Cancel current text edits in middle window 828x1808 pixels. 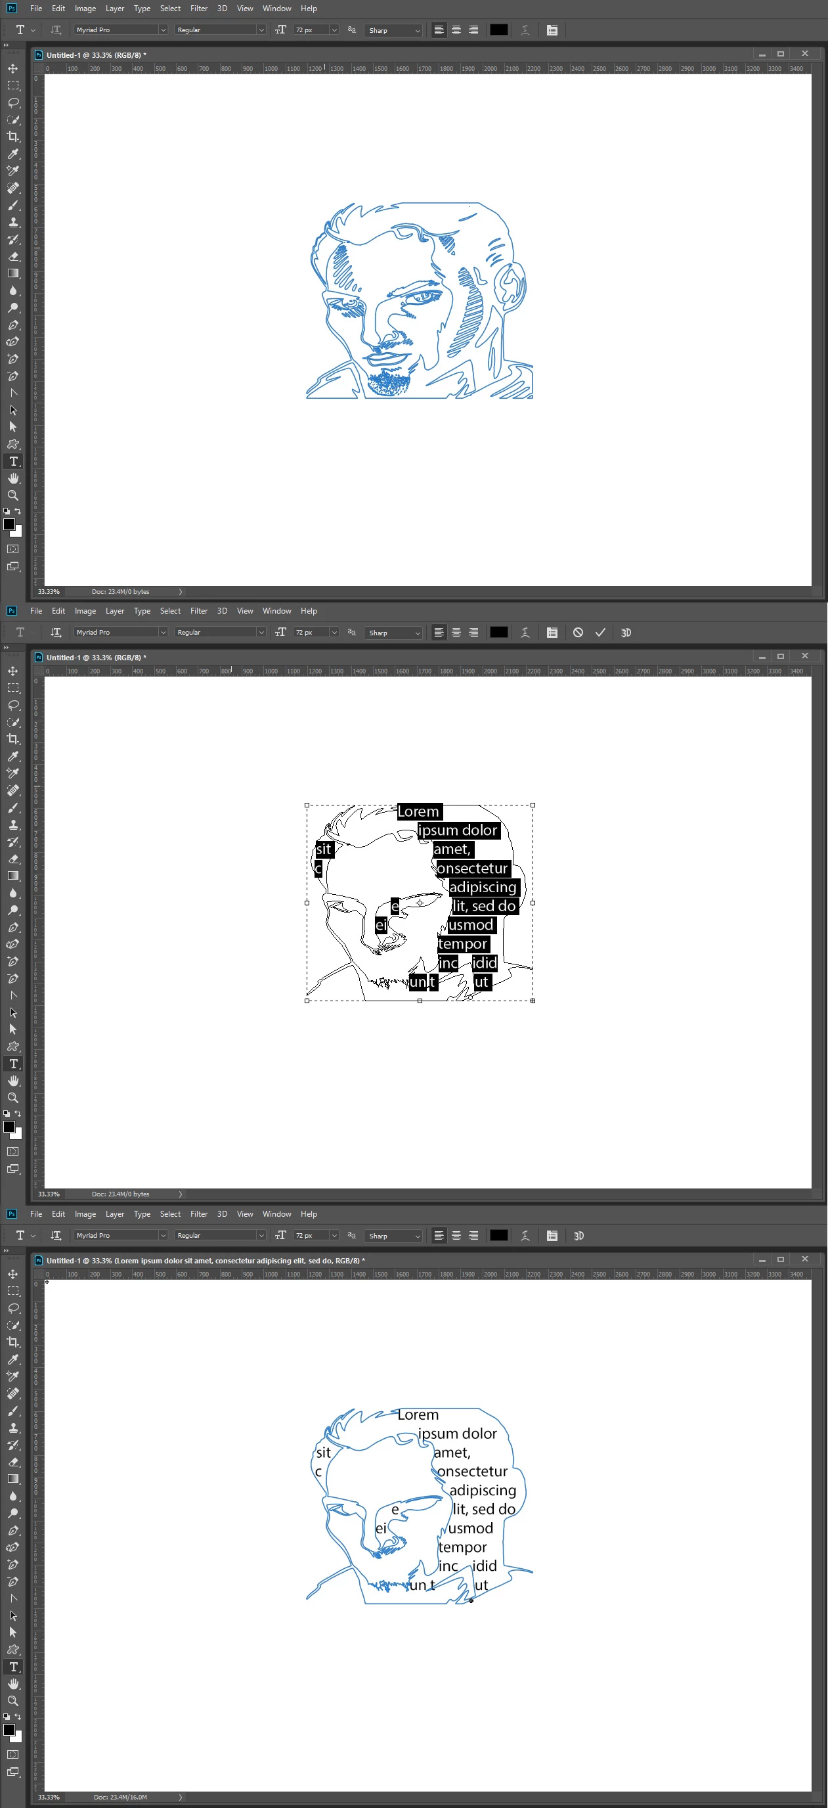point(577,633)
